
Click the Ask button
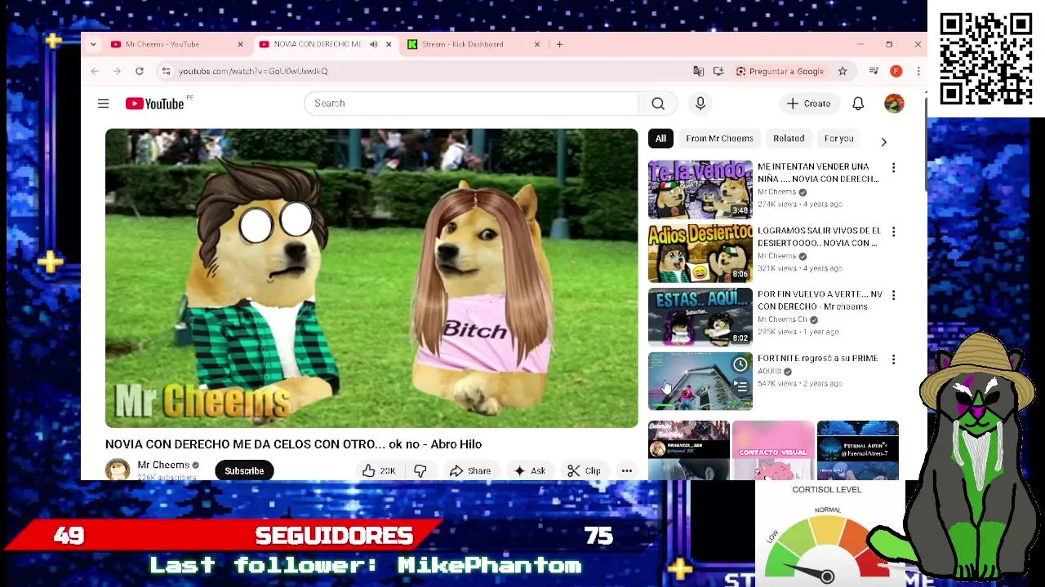(x=529, y=470)
